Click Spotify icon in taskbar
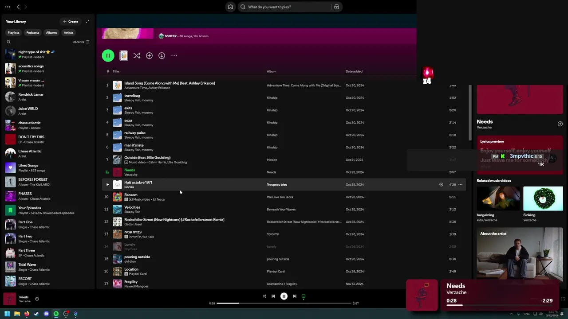The image size is (568, 319). 56,314
